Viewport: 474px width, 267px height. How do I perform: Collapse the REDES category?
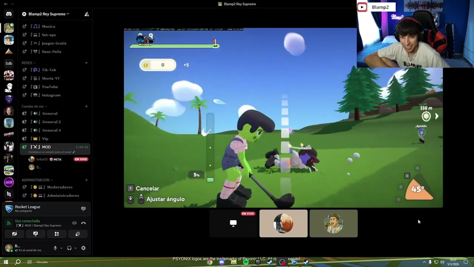point(29,63)
